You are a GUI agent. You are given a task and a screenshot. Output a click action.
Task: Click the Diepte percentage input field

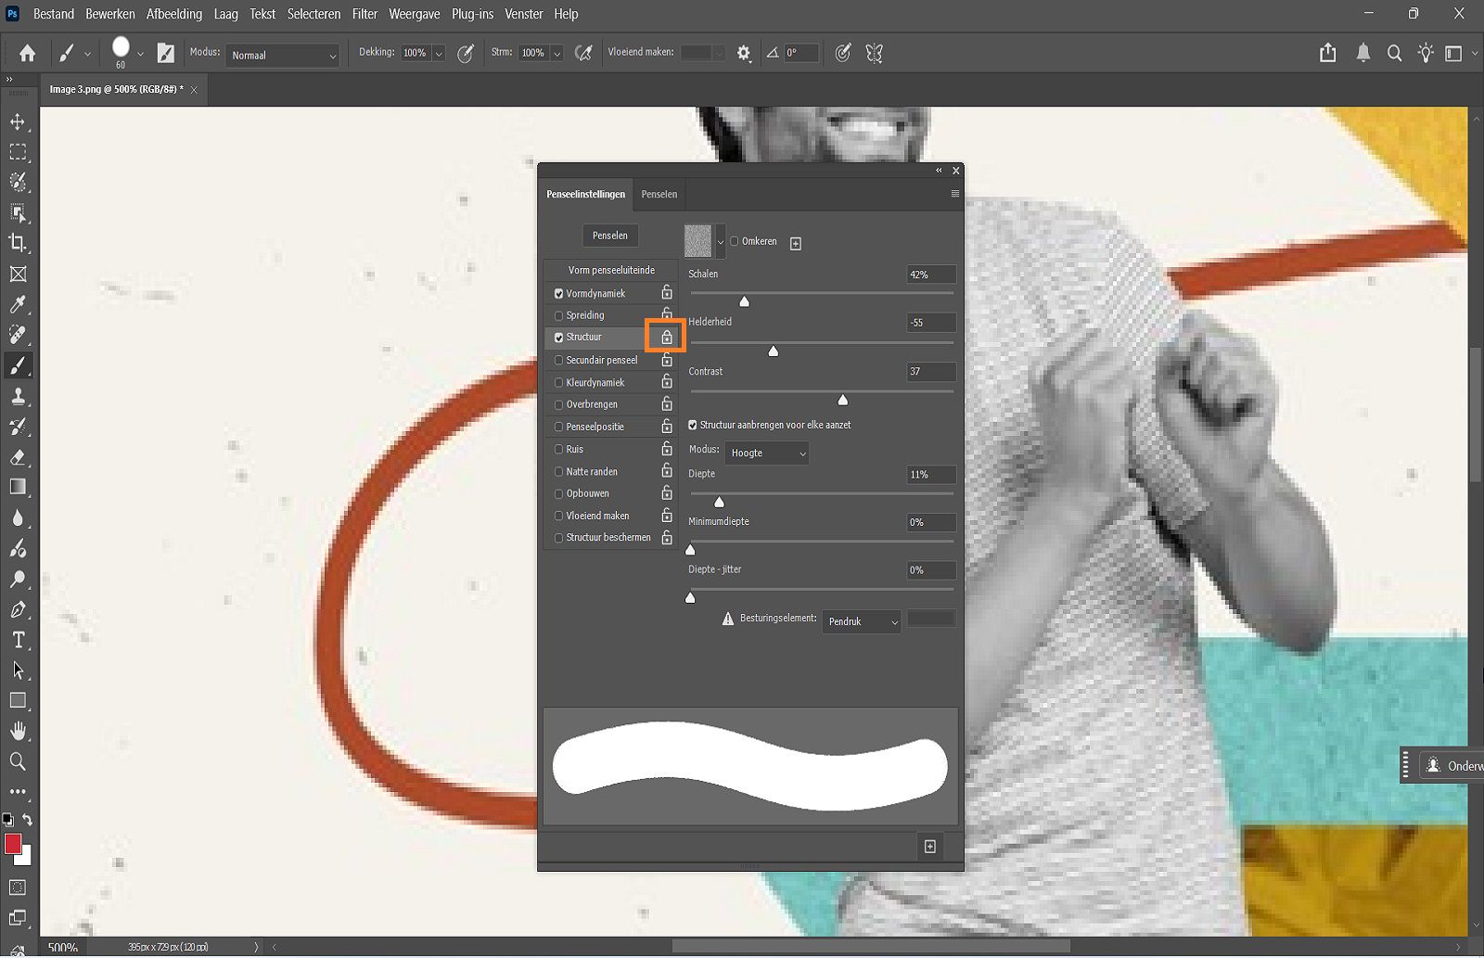click(929, 475)
